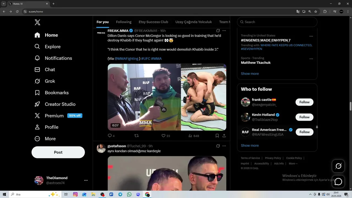This screenshot has height=198, width=352.
Task: Open Telegram from the taskbar
Action: tap(120, 194)
